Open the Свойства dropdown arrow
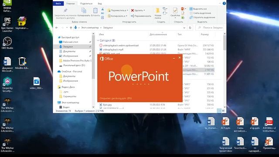Viewport: 279px width, 157px height. [175, 18]
